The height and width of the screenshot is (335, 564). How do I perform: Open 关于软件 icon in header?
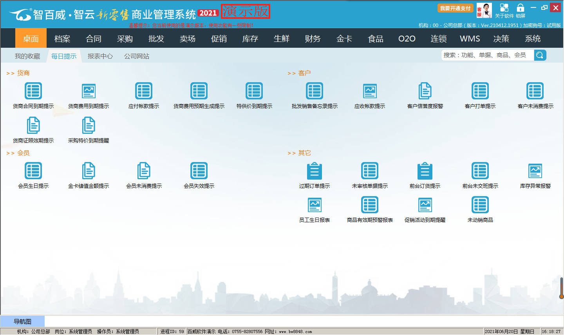tap(504, 8)
